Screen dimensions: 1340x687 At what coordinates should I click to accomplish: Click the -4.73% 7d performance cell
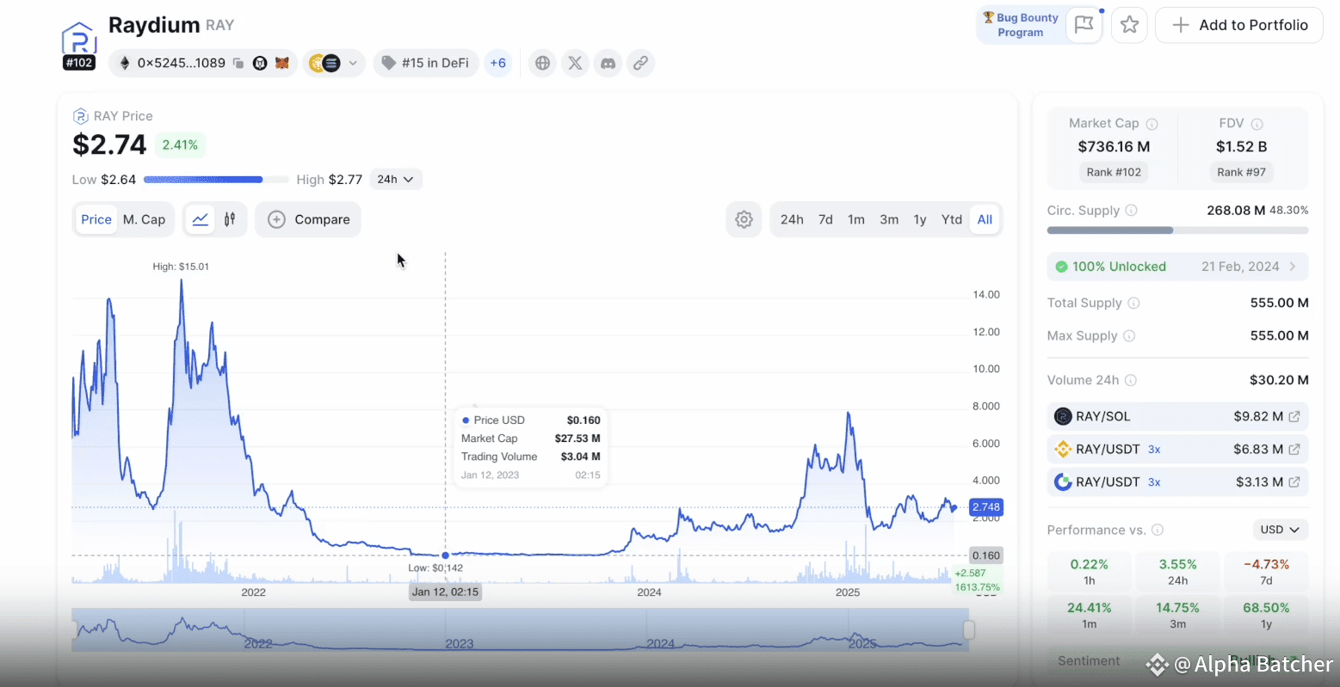click(x=1266, y=572)
